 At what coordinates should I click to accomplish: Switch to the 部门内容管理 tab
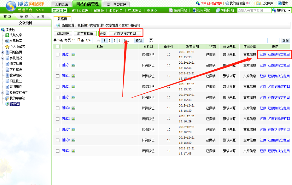coord(116,4)
